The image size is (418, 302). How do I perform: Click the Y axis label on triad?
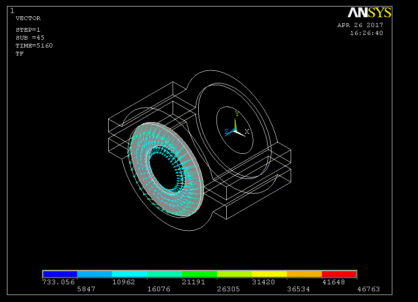237,114
